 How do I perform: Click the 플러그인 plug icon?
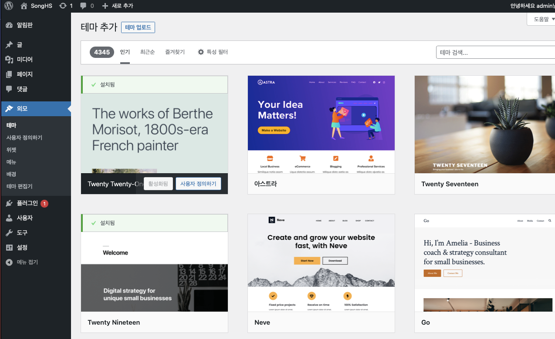(x=9, y=203)
